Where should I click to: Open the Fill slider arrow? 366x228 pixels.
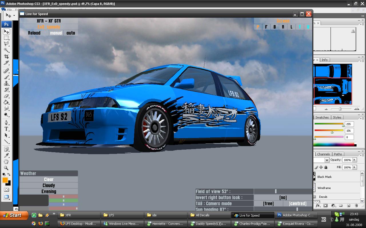pyautogui.click(x=355, y=167)
